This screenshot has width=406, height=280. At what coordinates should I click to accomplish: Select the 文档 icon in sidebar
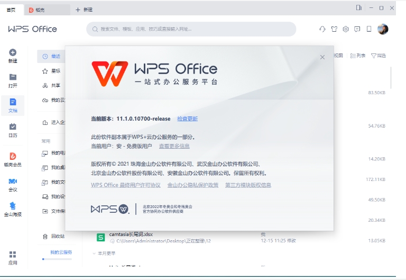tap(13, 102)
